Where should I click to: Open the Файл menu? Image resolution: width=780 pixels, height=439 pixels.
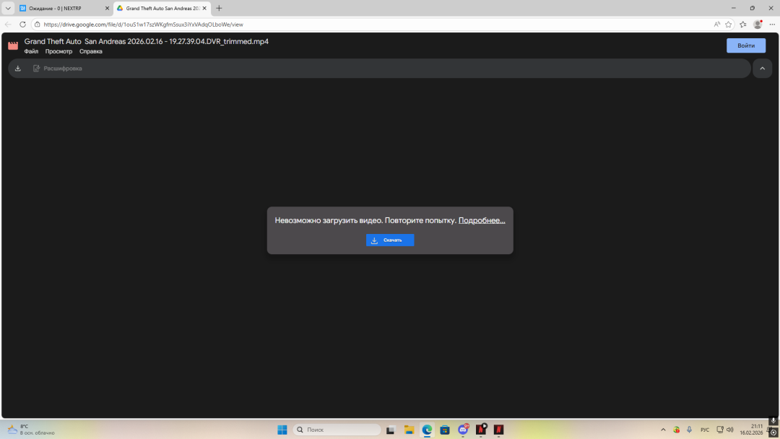(31, 51)
